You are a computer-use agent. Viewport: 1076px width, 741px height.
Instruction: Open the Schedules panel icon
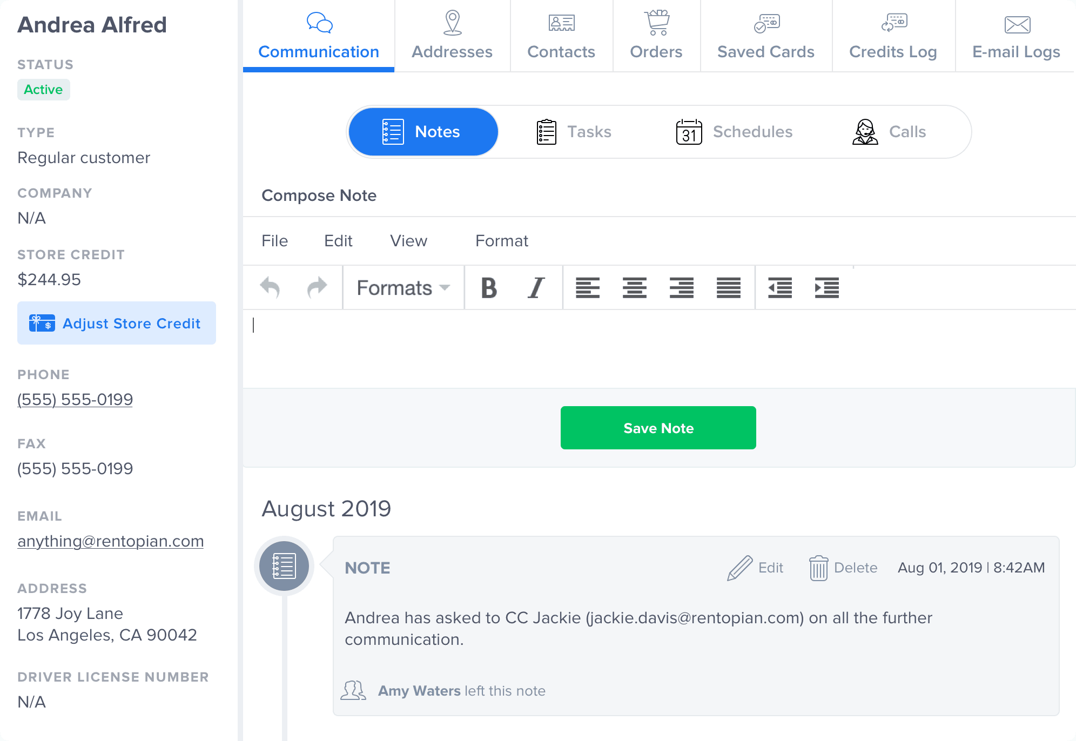689,132
